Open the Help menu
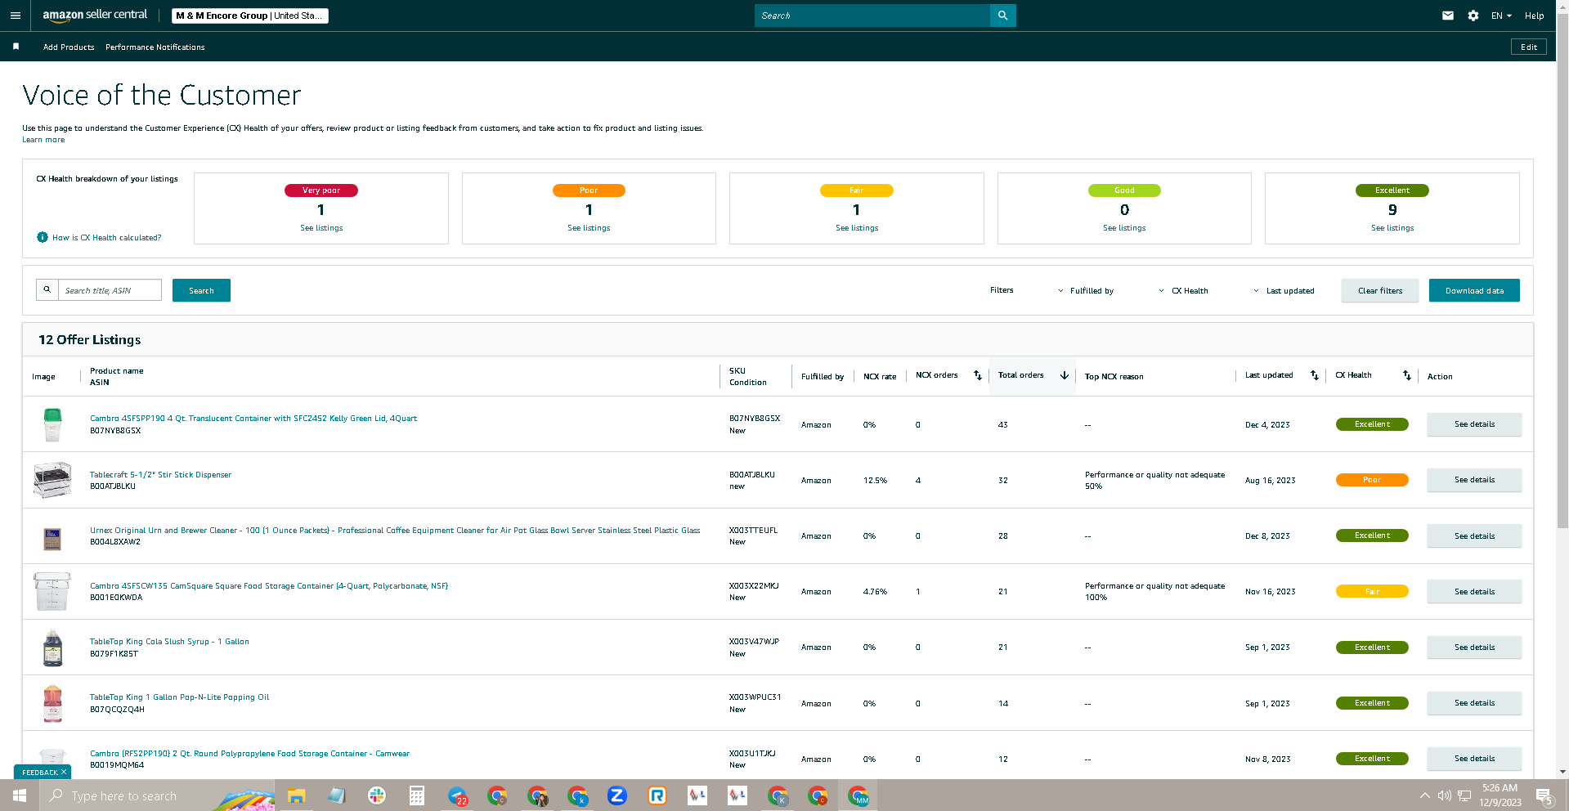1569x811 pixels. coord(1535,16)
